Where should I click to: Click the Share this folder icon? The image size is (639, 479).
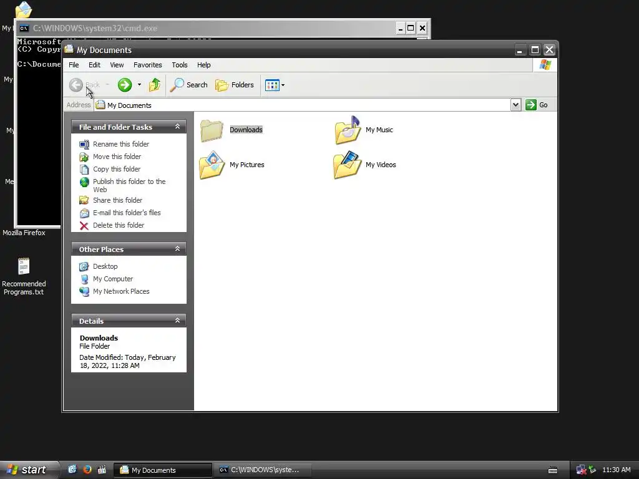point(84,200)
